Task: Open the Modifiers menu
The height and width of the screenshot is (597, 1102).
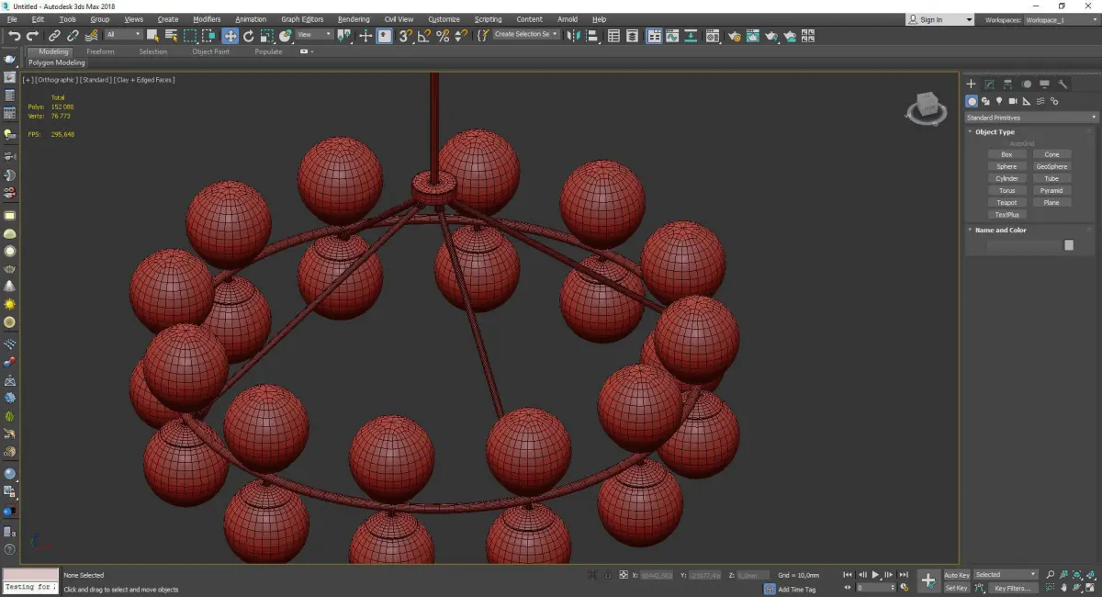Action: [x=207, y=19]
